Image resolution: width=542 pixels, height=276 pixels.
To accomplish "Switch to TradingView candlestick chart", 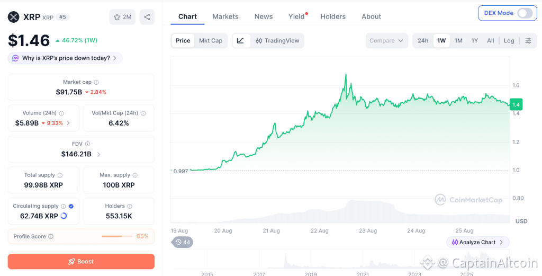I will [277, 41].
